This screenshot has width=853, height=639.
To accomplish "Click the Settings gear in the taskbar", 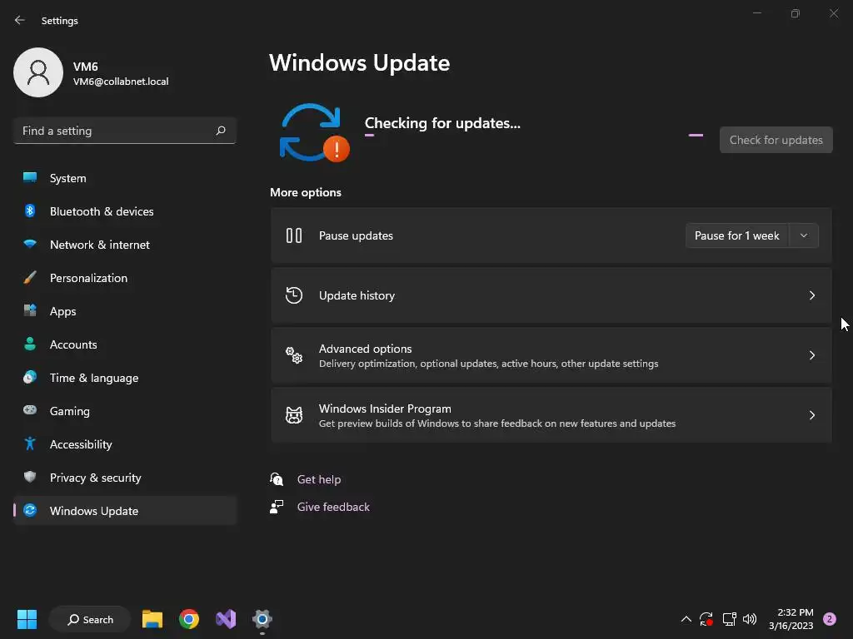I will [x=262, y=619].
